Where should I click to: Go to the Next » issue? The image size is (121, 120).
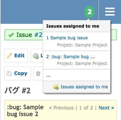click(x=106, y=108)
